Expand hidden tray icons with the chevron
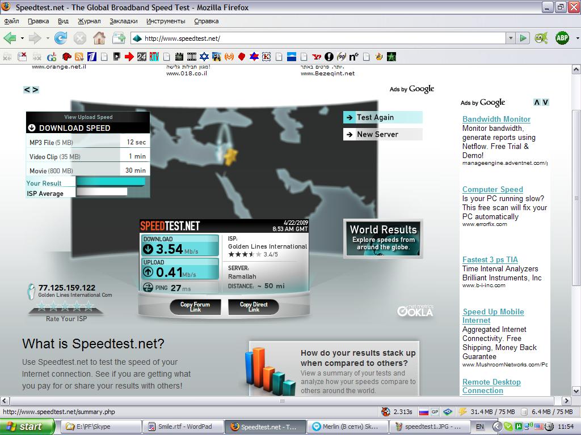 [x=498, y=427]
